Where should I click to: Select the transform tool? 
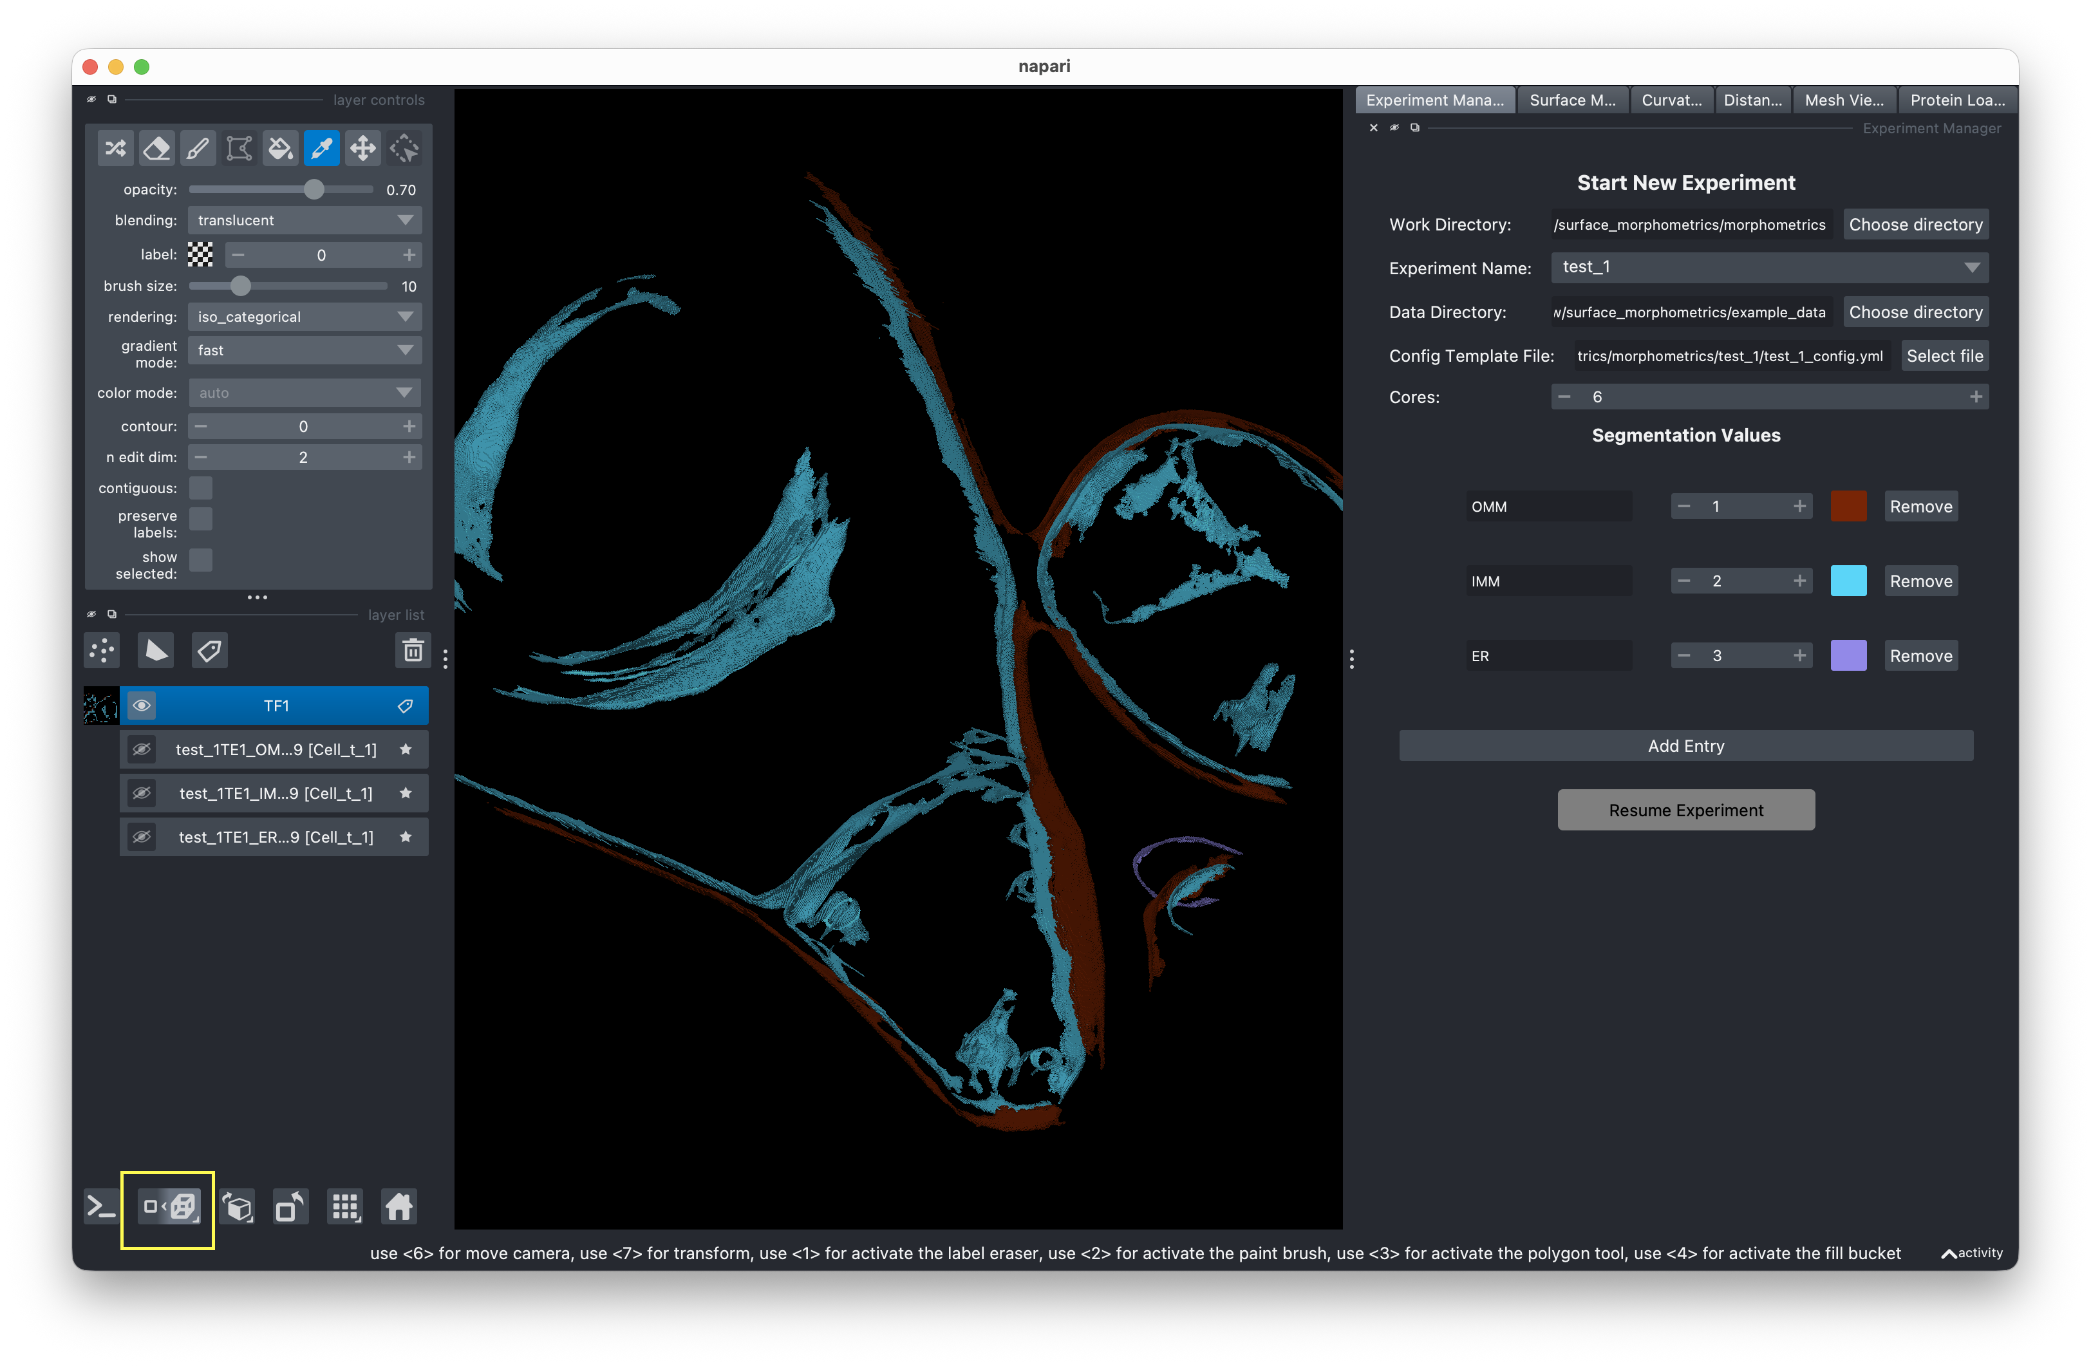pyautogui.click(x=404, y=149)
